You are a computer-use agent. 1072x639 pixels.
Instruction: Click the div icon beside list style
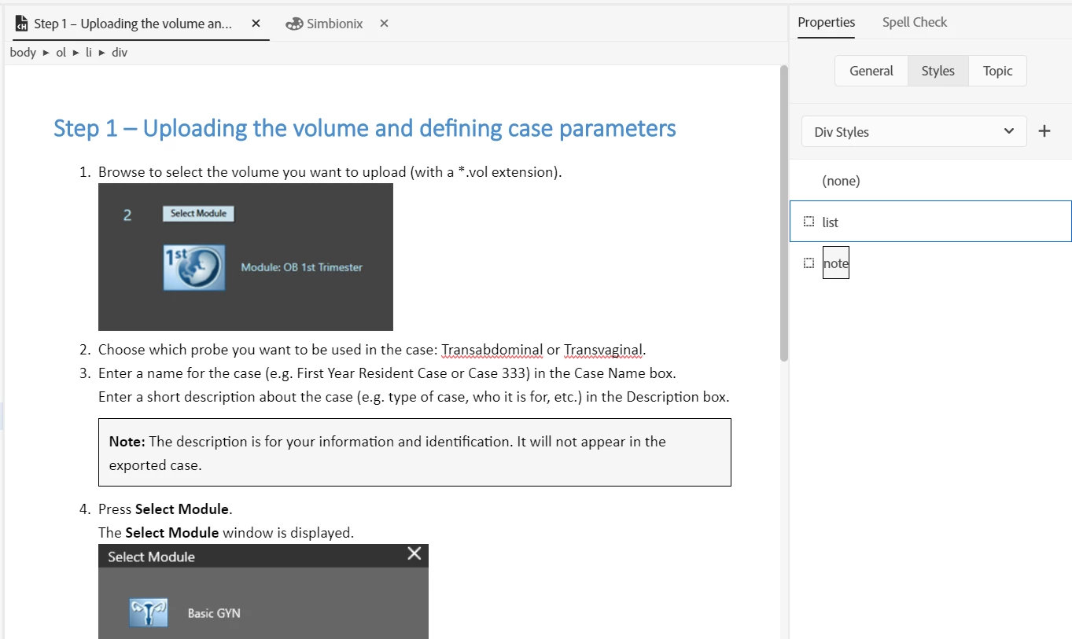pos(809,222)
